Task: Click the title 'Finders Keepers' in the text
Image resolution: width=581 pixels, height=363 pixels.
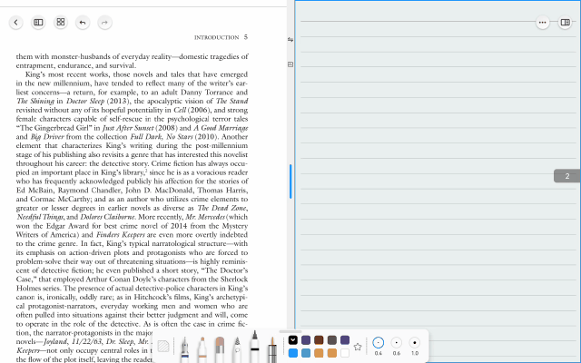Action: [121, 235]
